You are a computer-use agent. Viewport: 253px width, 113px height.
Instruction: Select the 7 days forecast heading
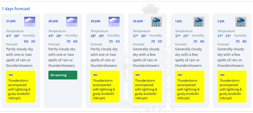pos(16,9)
